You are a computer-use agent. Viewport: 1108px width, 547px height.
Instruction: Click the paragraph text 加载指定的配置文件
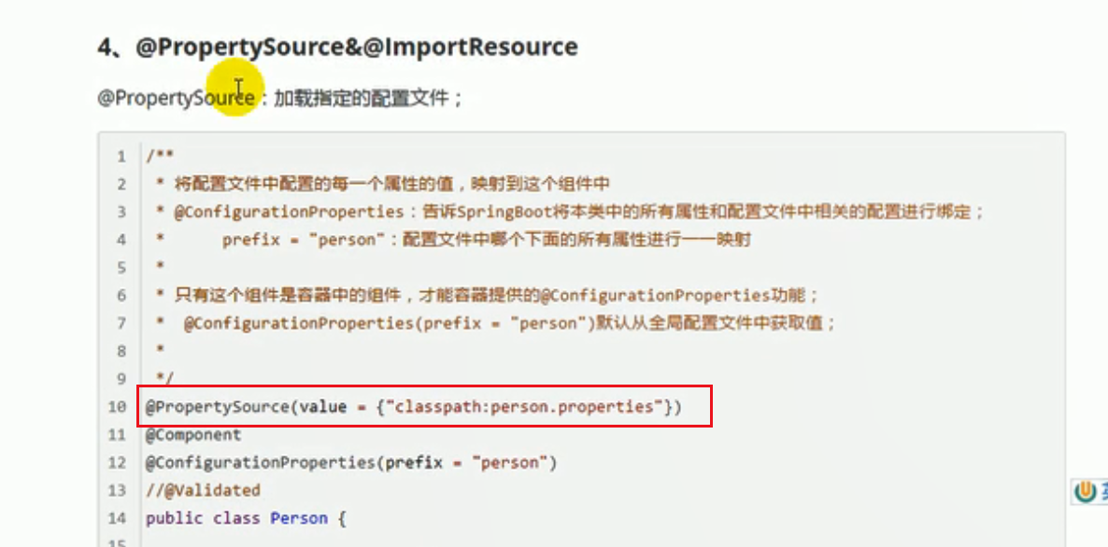[x=367, y=97]
